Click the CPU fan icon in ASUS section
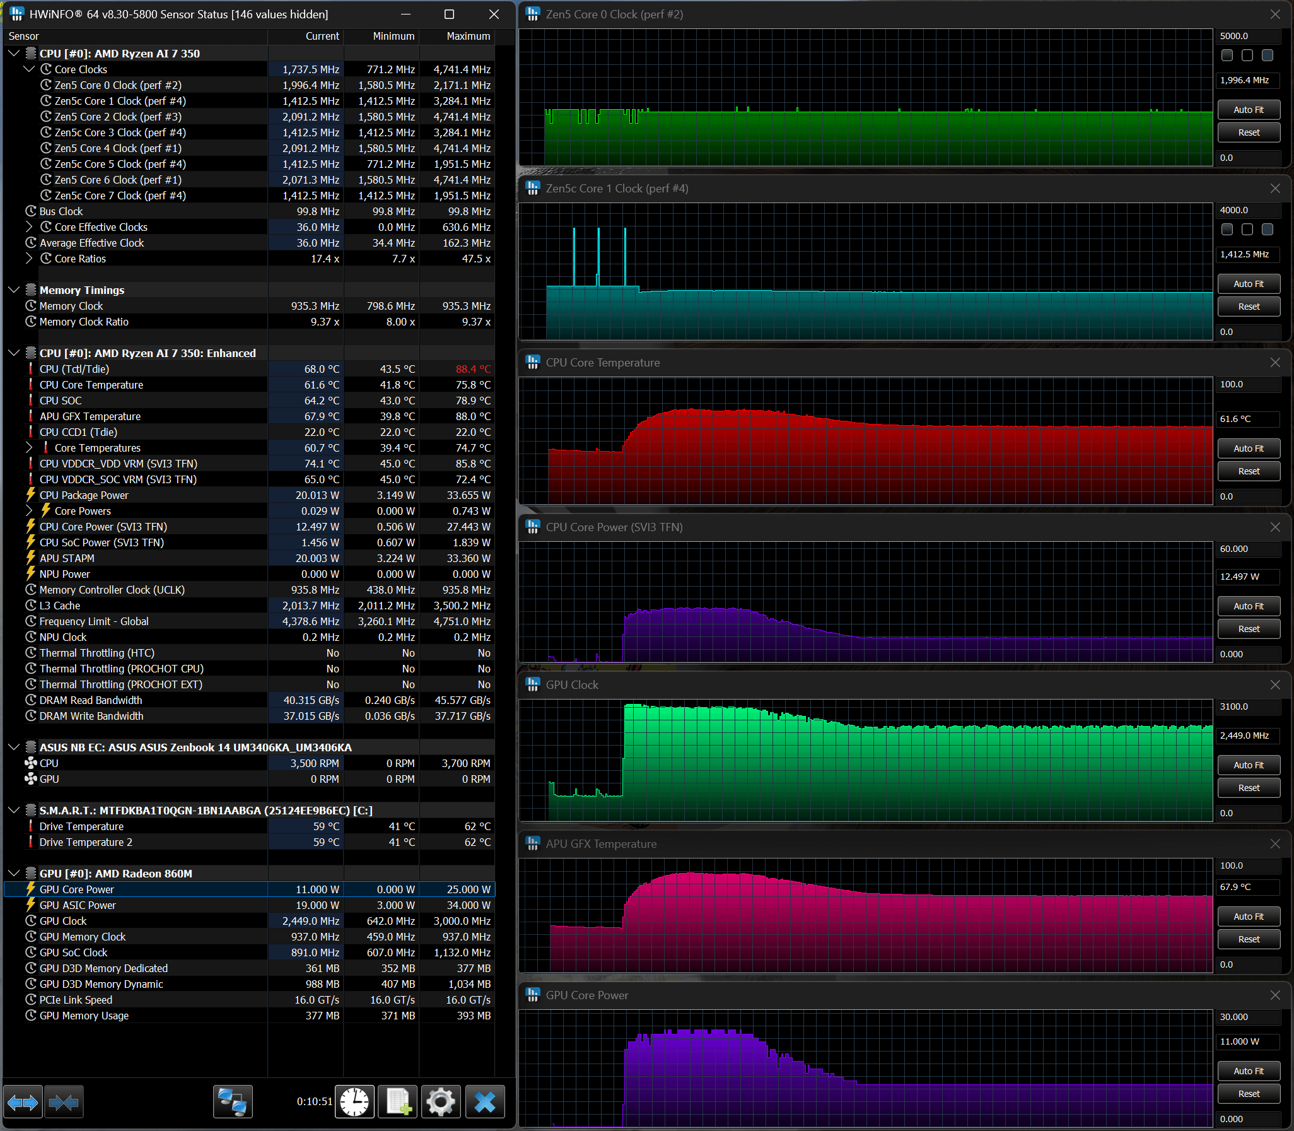 [x=30, y=763]
